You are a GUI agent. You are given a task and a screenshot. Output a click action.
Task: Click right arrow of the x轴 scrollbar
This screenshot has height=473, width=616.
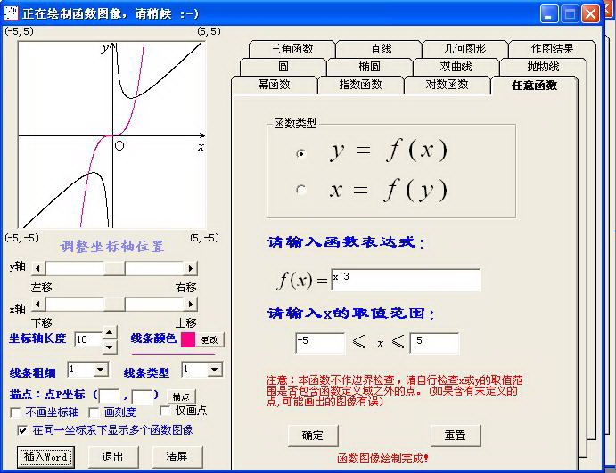tap(191, 305)
